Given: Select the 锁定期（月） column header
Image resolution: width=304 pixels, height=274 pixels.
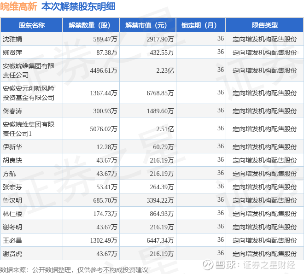Looking at the screenshot, I should point(201,25).
